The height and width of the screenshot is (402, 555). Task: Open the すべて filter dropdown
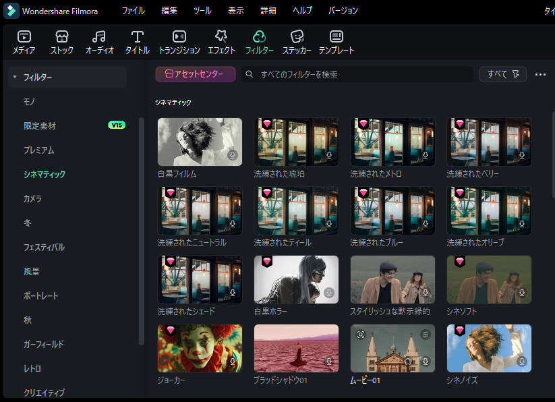click(502, 74)
